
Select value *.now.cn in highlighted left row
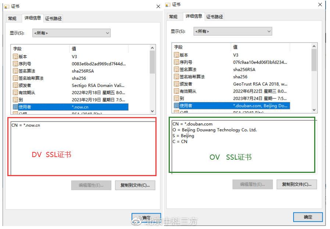click(x=80, y=107)
